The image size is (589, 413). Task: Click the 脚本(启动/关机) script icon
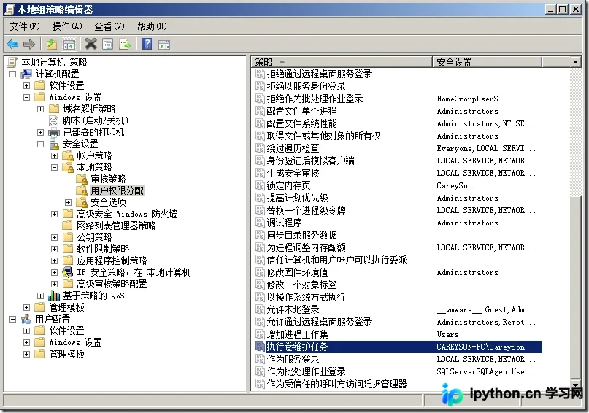point(54,120)
